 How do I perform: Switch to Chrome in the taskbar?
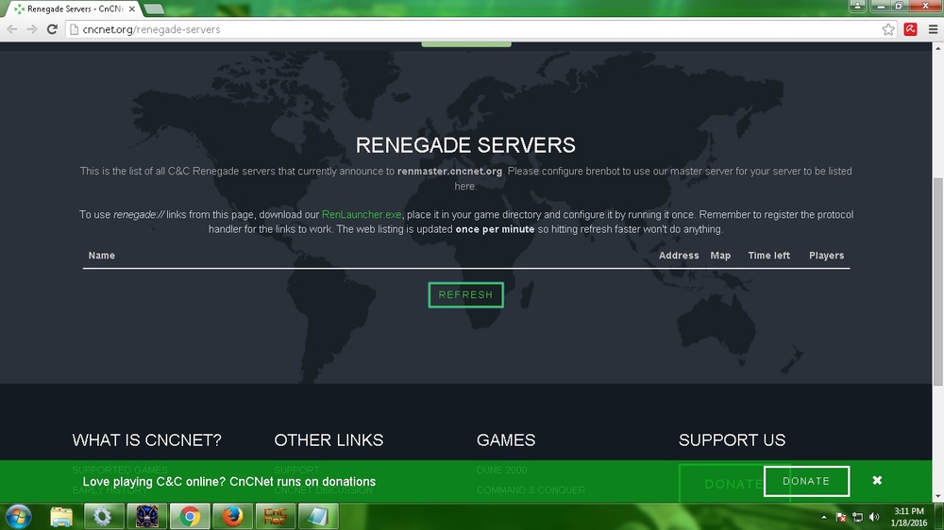tap(190, 517)
